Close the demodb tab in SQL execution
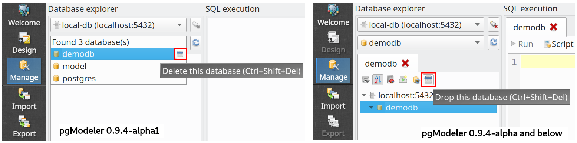This screenshot has height=143, width=577. coord(554,27)
